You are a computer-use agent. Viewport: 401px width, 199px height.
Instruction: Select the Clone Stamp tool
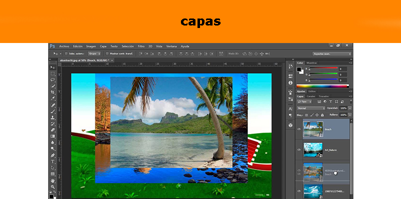(x=53, y=117)
